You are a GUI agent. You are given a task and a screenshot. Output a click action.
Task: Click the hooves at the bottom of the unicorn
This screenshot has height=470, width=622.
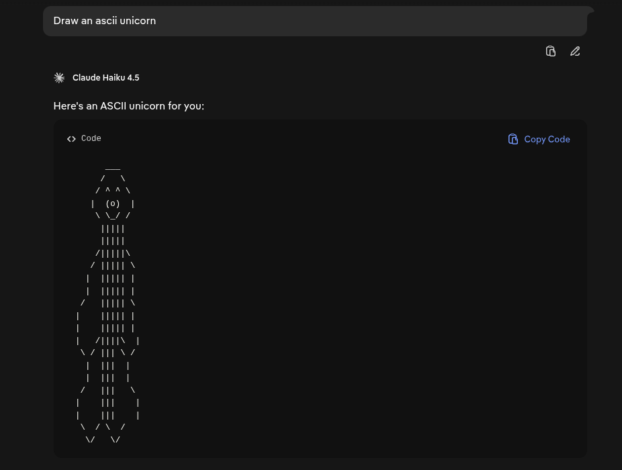coord(103,439)
